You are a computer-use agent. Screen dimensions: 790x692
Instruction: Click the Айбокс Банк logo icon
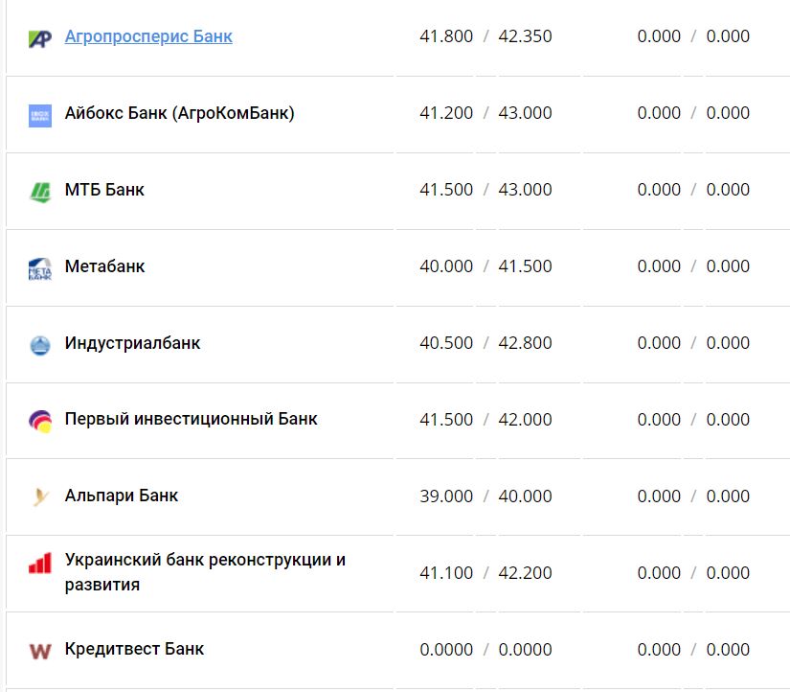tap(38, 112)
